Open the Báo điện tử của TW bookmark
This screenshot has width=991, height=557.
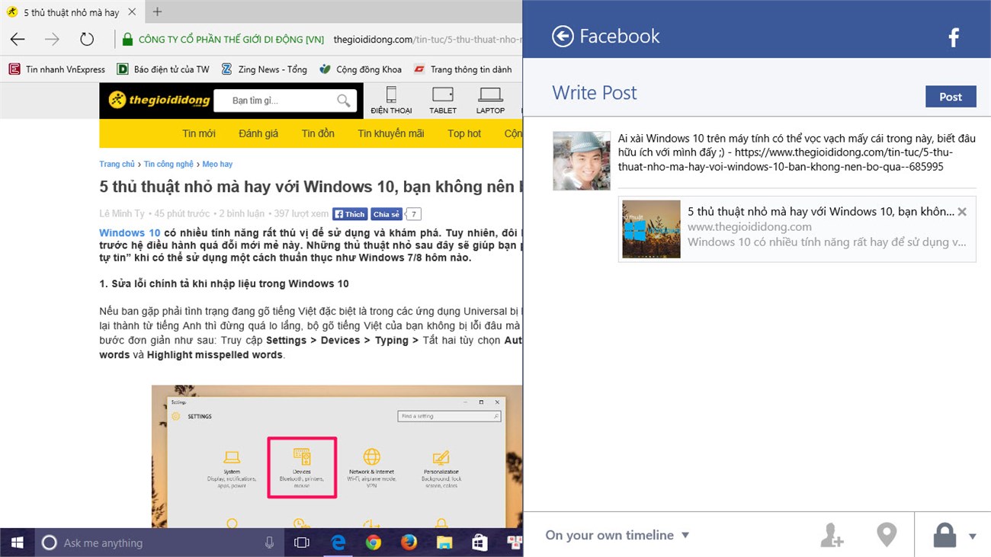(163, 69)
